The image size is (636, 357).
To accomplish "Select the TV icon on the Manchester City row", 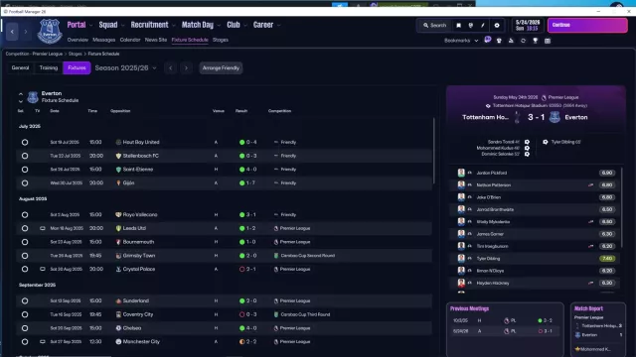I will point(43,341).
